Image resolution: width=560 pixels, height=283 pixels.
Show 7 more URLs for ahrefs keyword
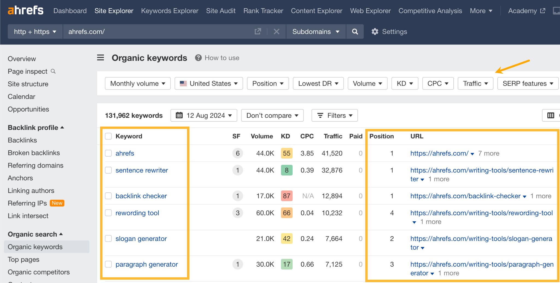tap(489, 153)
